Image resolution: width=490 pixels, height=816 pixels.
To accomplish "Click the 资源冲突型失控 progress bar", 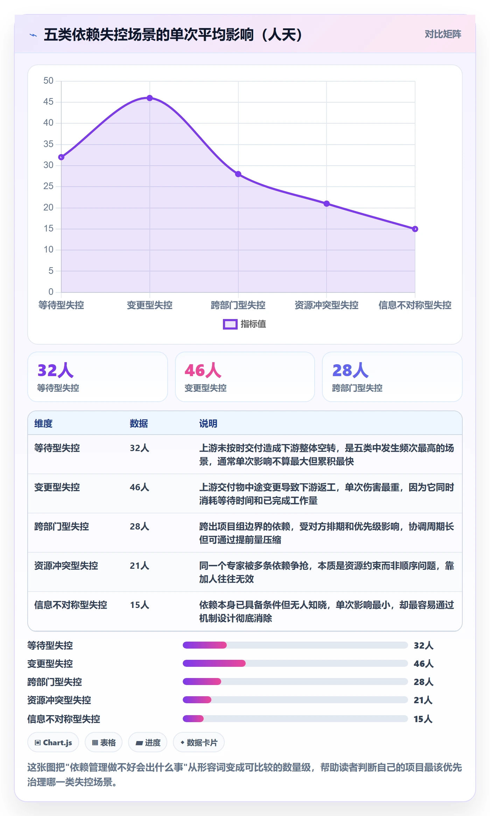I will [x=295, y=700].
